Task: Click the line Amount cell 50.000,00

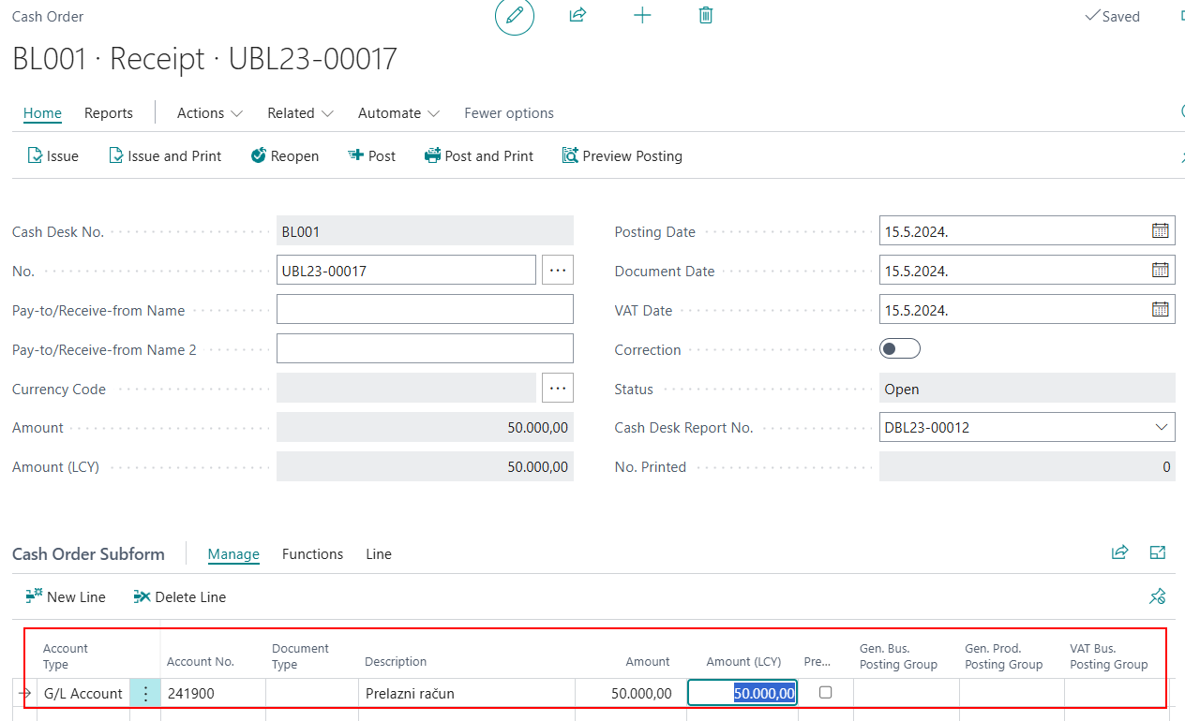Action: tap(630, 693)
